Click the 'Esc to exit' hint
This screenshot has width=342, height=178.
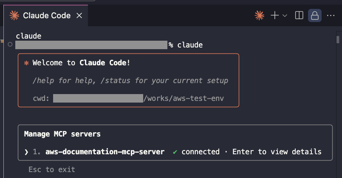(52, 170)
